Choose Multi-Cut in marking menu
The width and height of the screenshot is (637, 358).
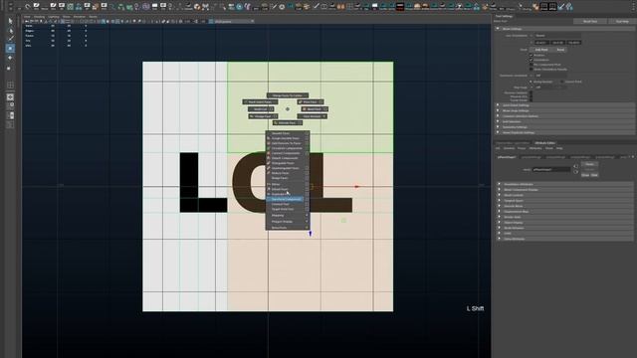(261, 109)
